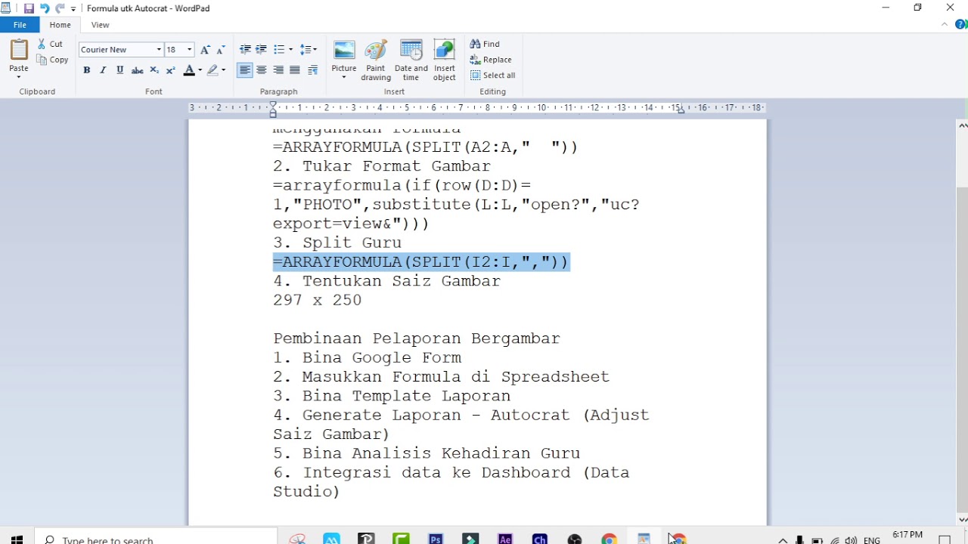Toggle Subscript formatting
The height and width of the screenshot is (544, 968).
tap(154, 70)
